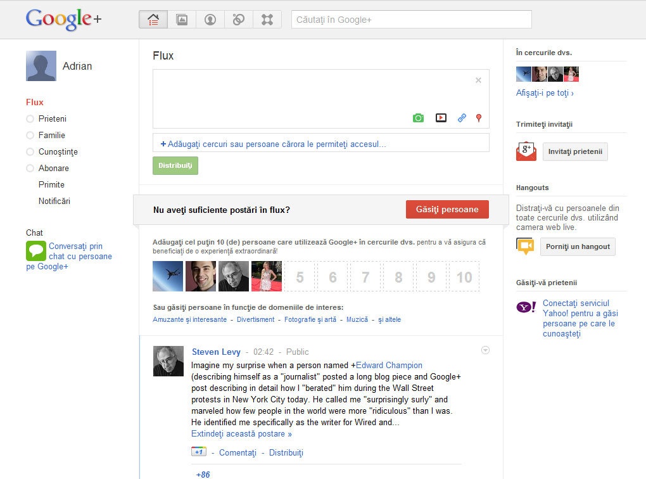Add a photo with the green camera icon
646x479 pixels.
(x=418, y=118)
